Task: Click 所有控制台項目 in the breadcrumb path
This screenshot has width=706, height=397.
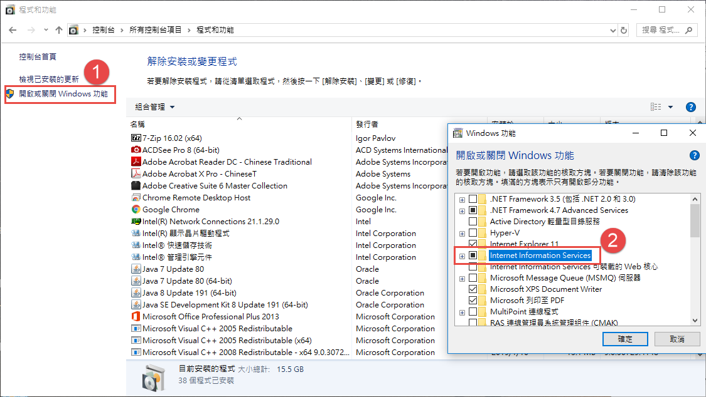Action: pos(155,30)
